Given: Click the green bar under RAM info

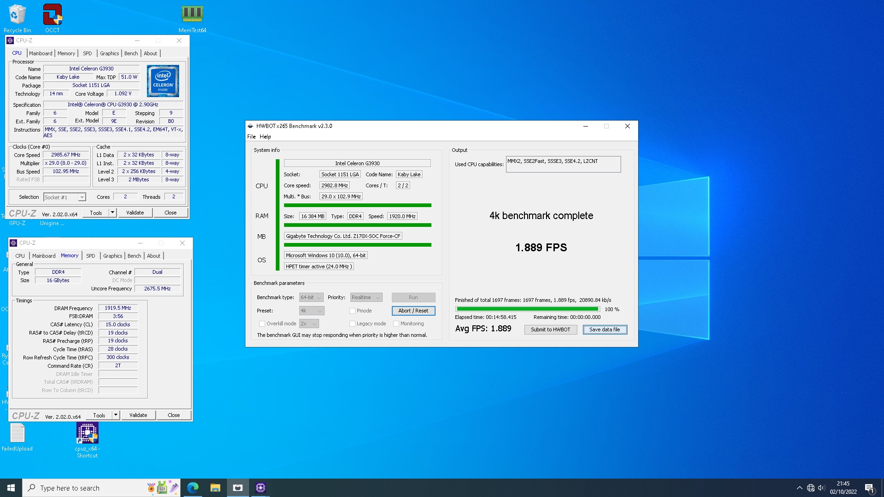Looking at the screenshot, I should pos(358,225).
